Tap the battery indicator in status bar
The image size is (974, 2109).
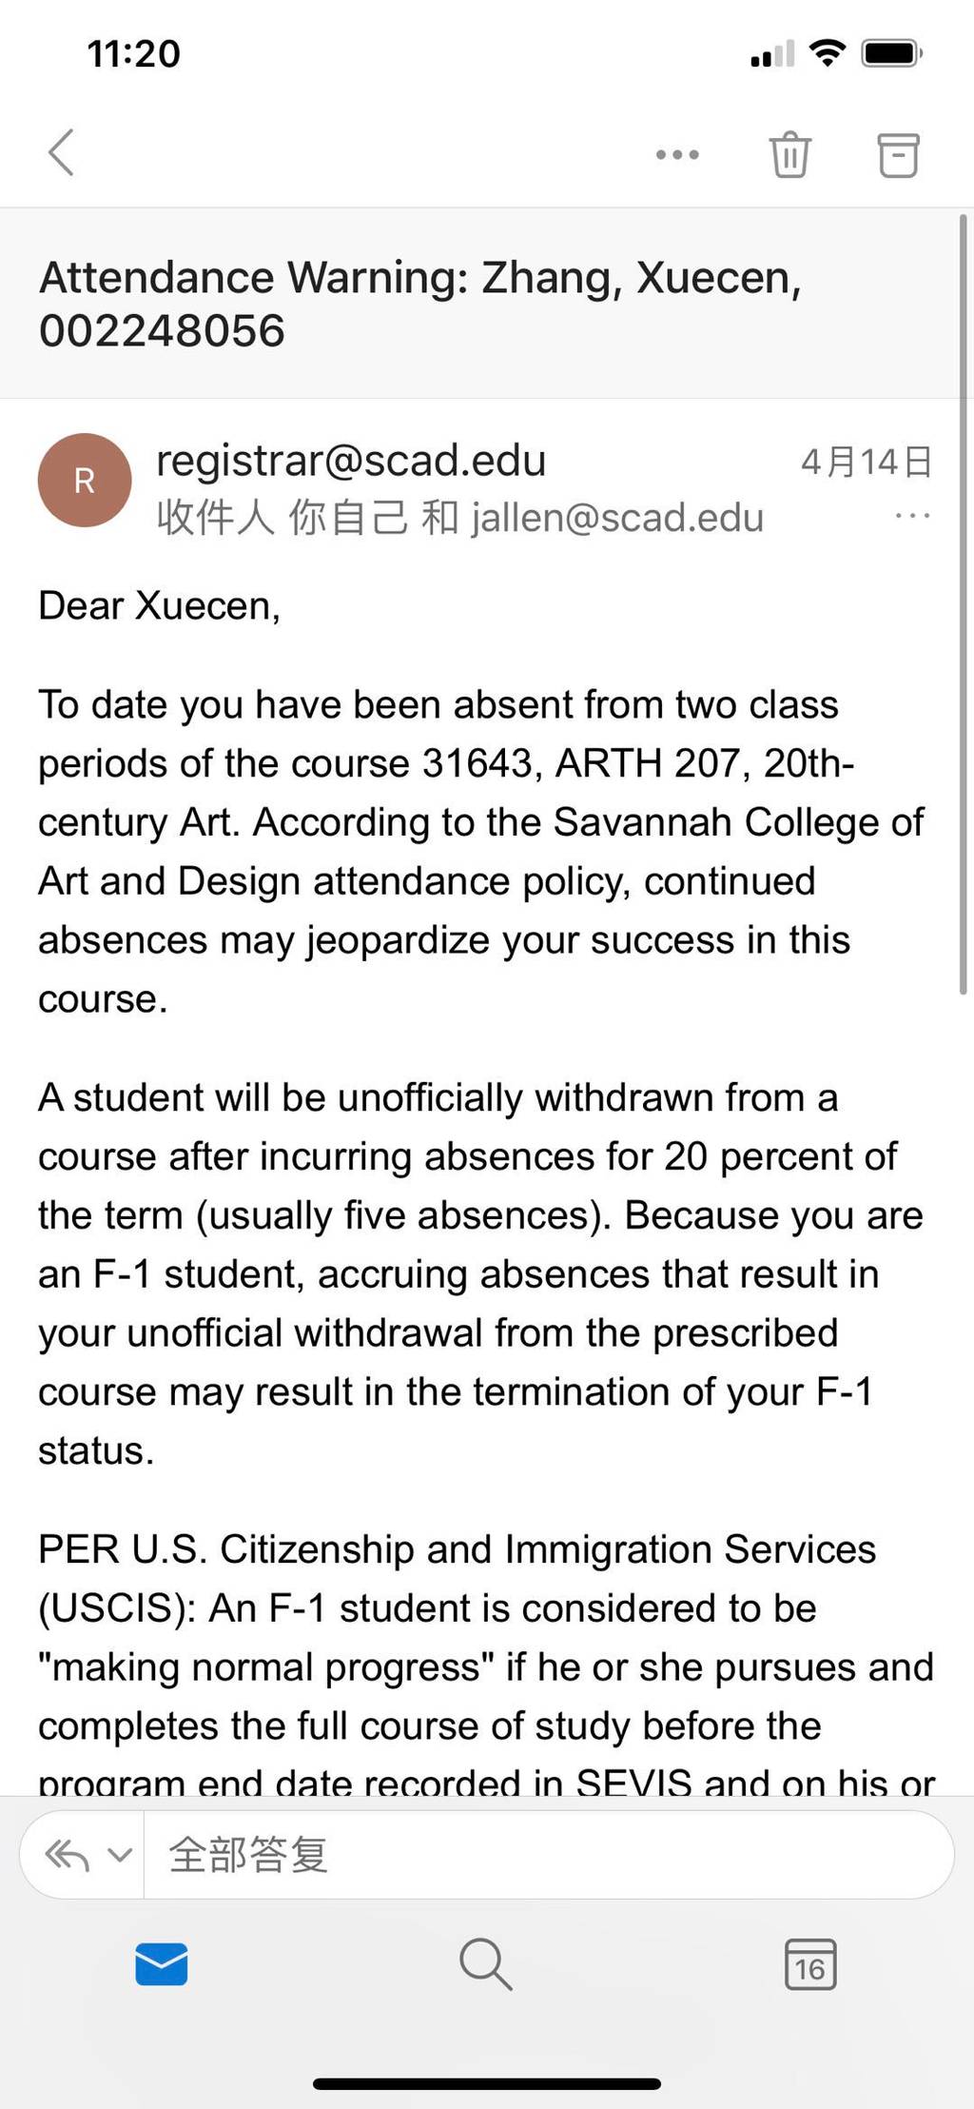(x=892, y=53)
